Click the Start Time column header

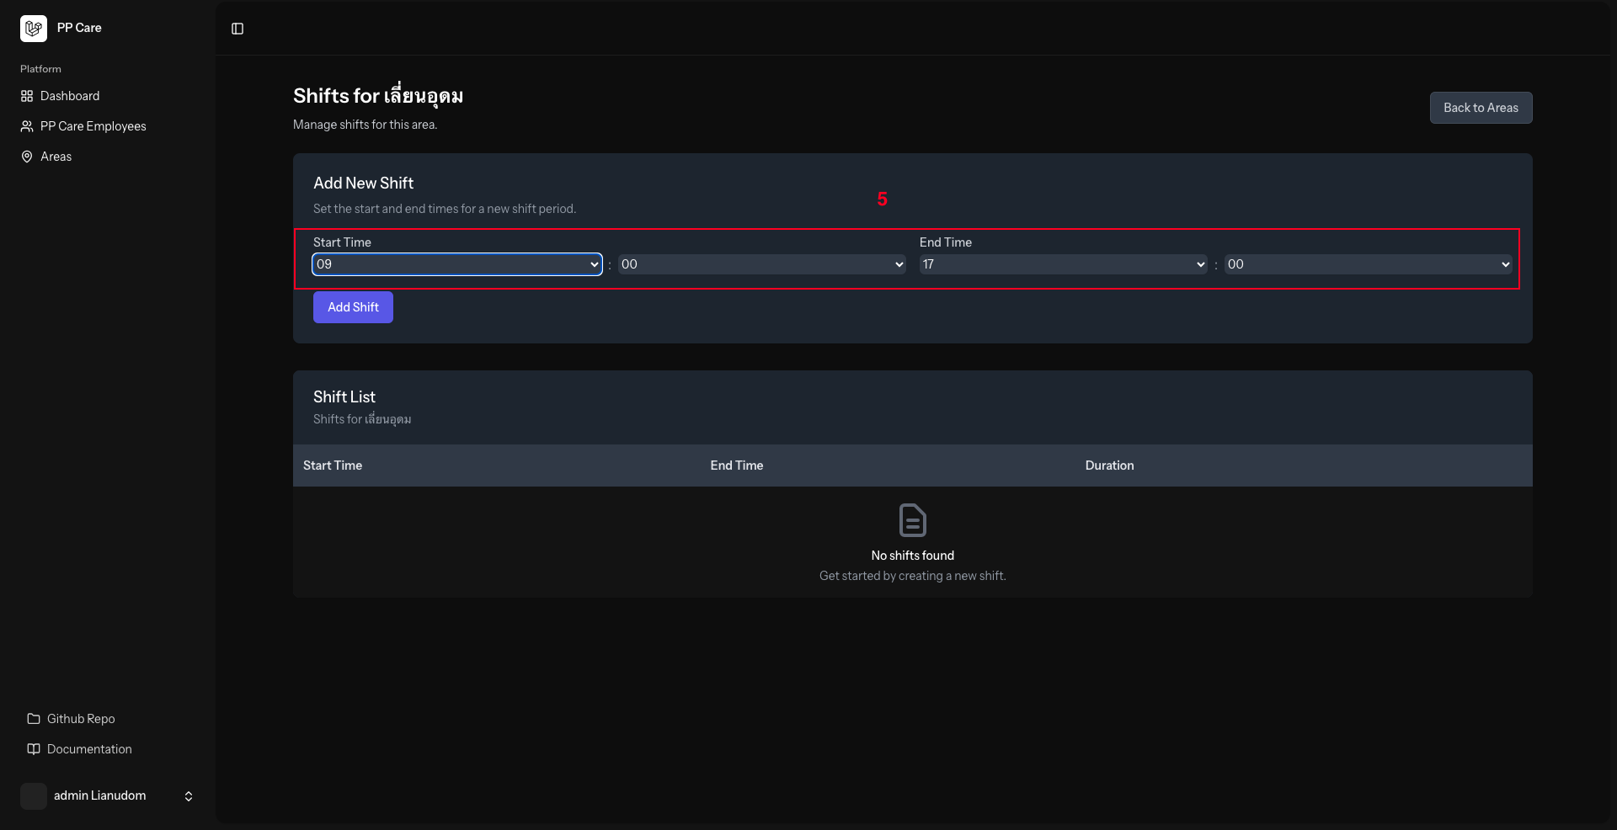[x=333, y=466]
